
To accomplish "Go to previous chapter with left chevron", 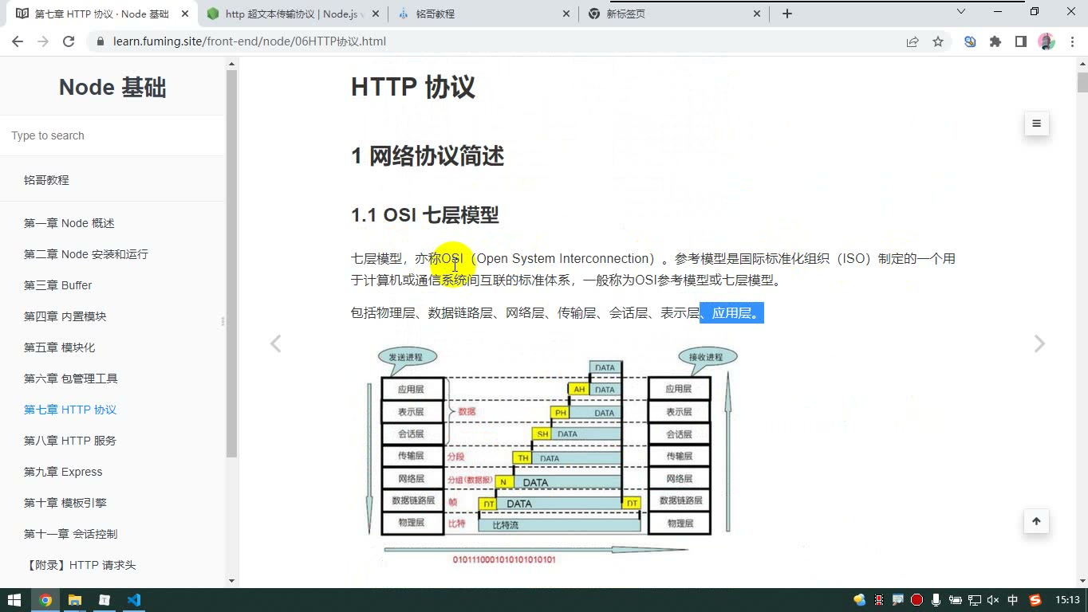I will pos(275,343).
